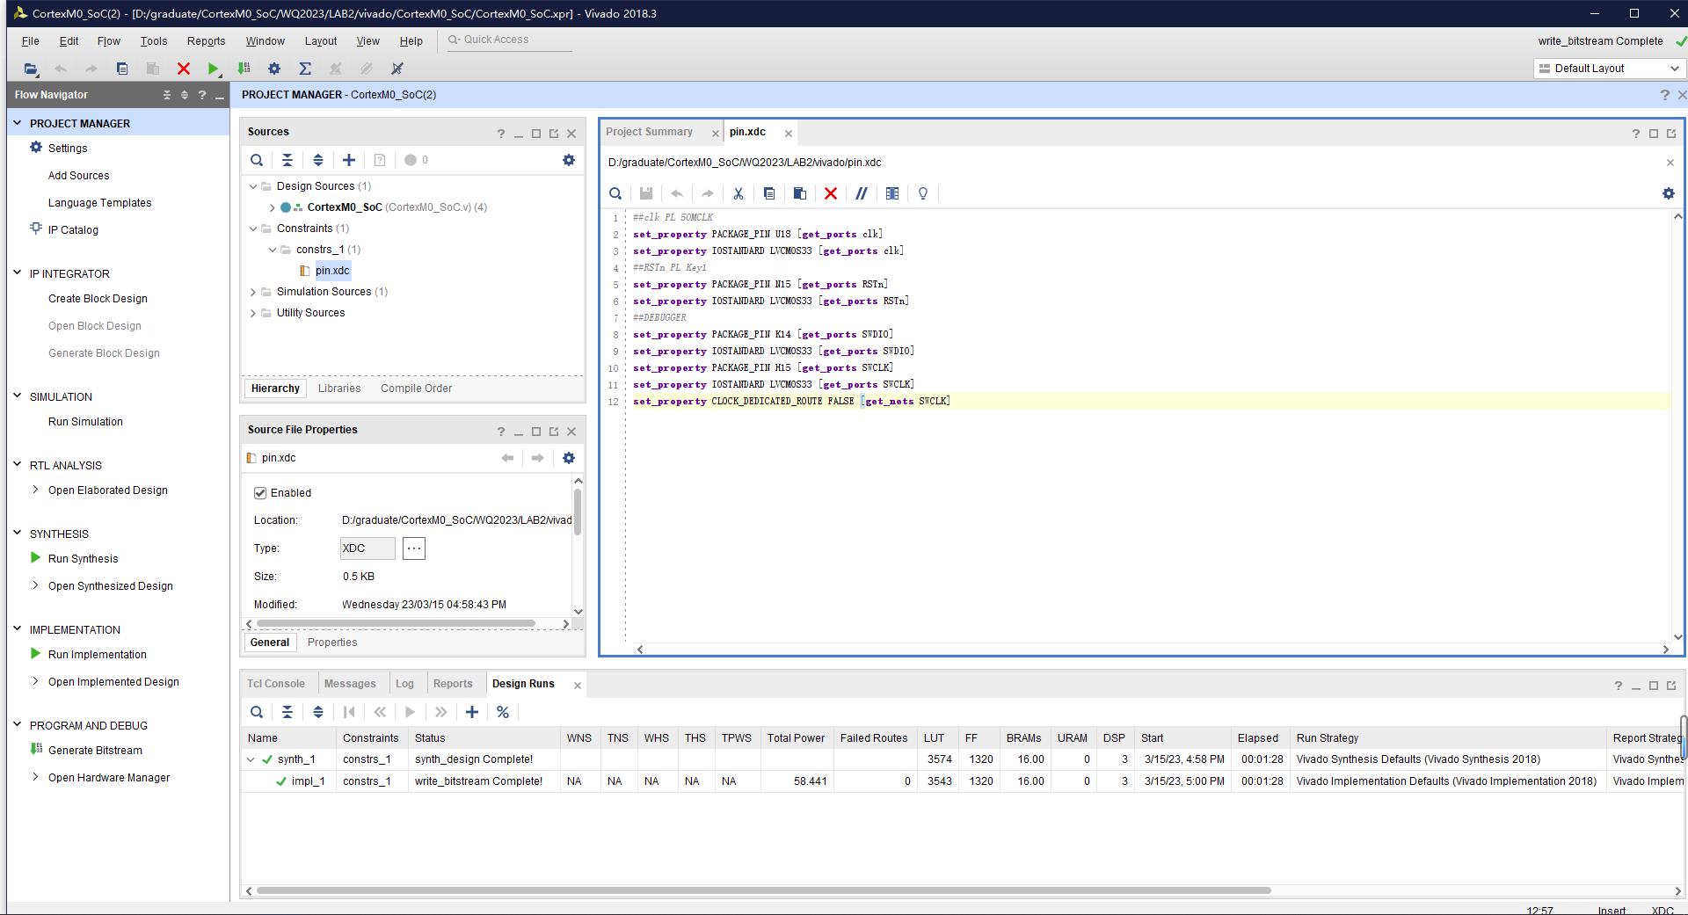The width and height of the screenshot is (1688, 915).
Task: Expand Open Implemented Design
Action: pos(35,681)
